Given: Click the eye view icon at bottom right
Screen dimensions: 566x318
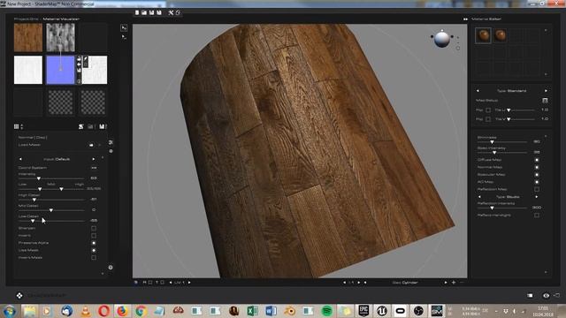Looking at the screenshot, I should click(x=546, y=296).
